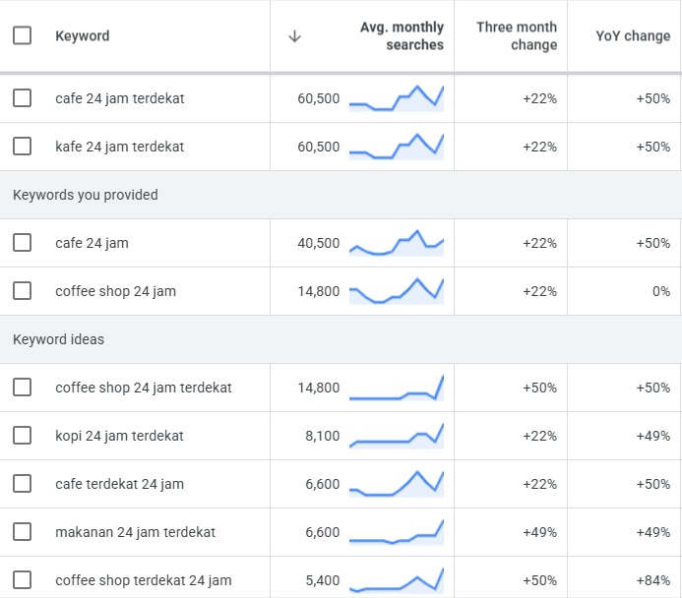Click the "Keyword ideas" section header
Image resolution: width=682 pixels, height=598 pixels.
coord(58,339)
